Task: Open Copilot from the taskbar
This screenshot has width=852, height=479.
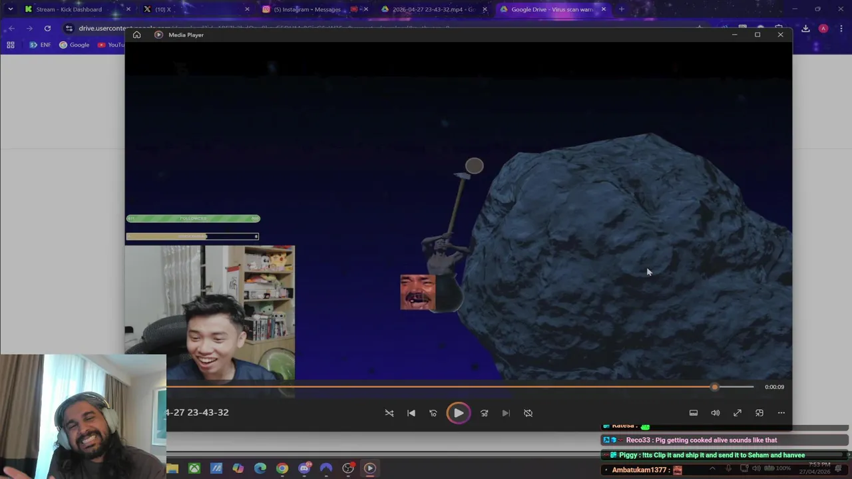Action: pyautogui.click(x=238, y=468)
